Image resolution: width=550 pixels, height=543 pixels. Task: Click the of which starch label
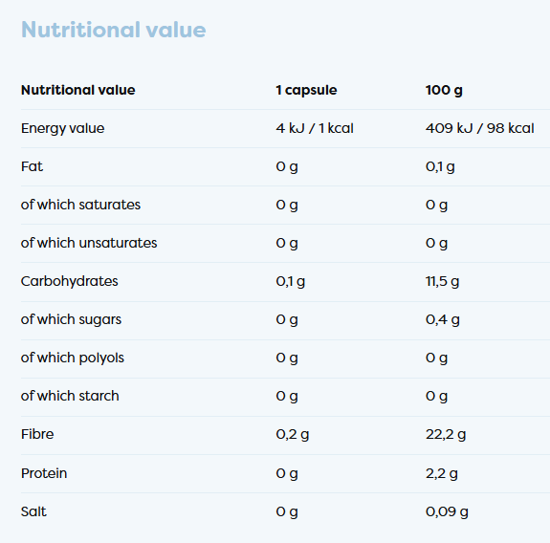(70, 396)
